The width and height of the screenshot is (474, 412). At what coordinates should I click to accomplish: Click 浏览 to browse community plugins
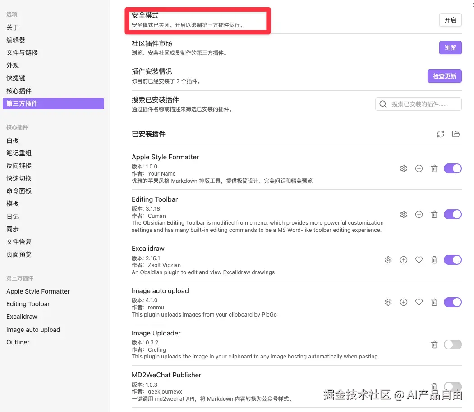coord(450,48)
